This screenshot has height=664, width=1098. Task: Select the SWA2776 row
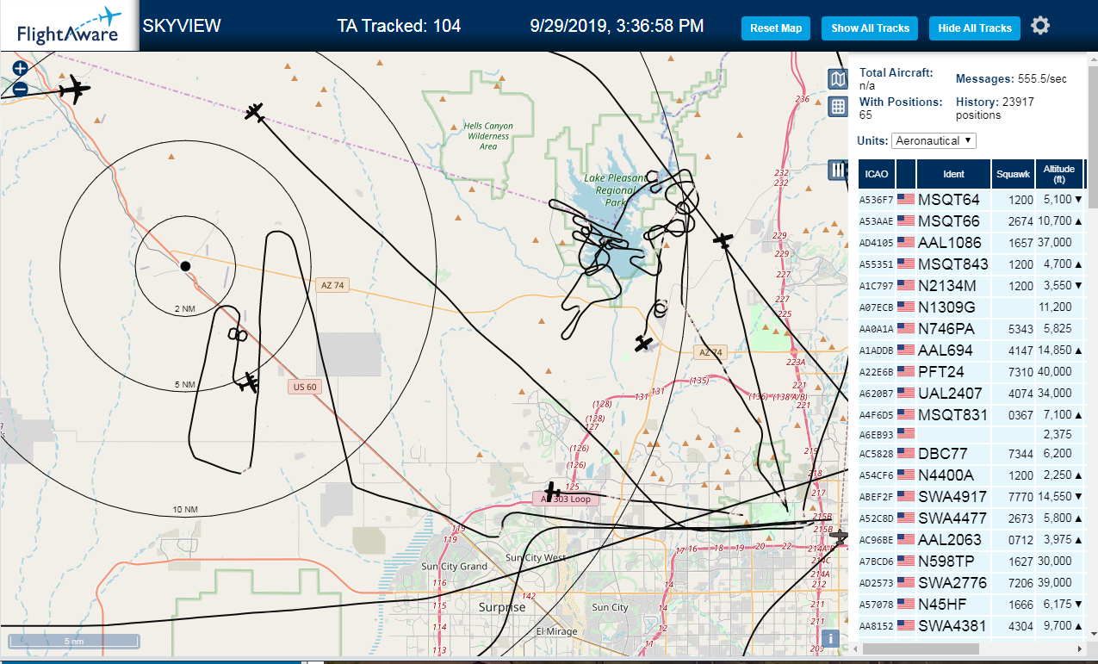click(971, 582)
